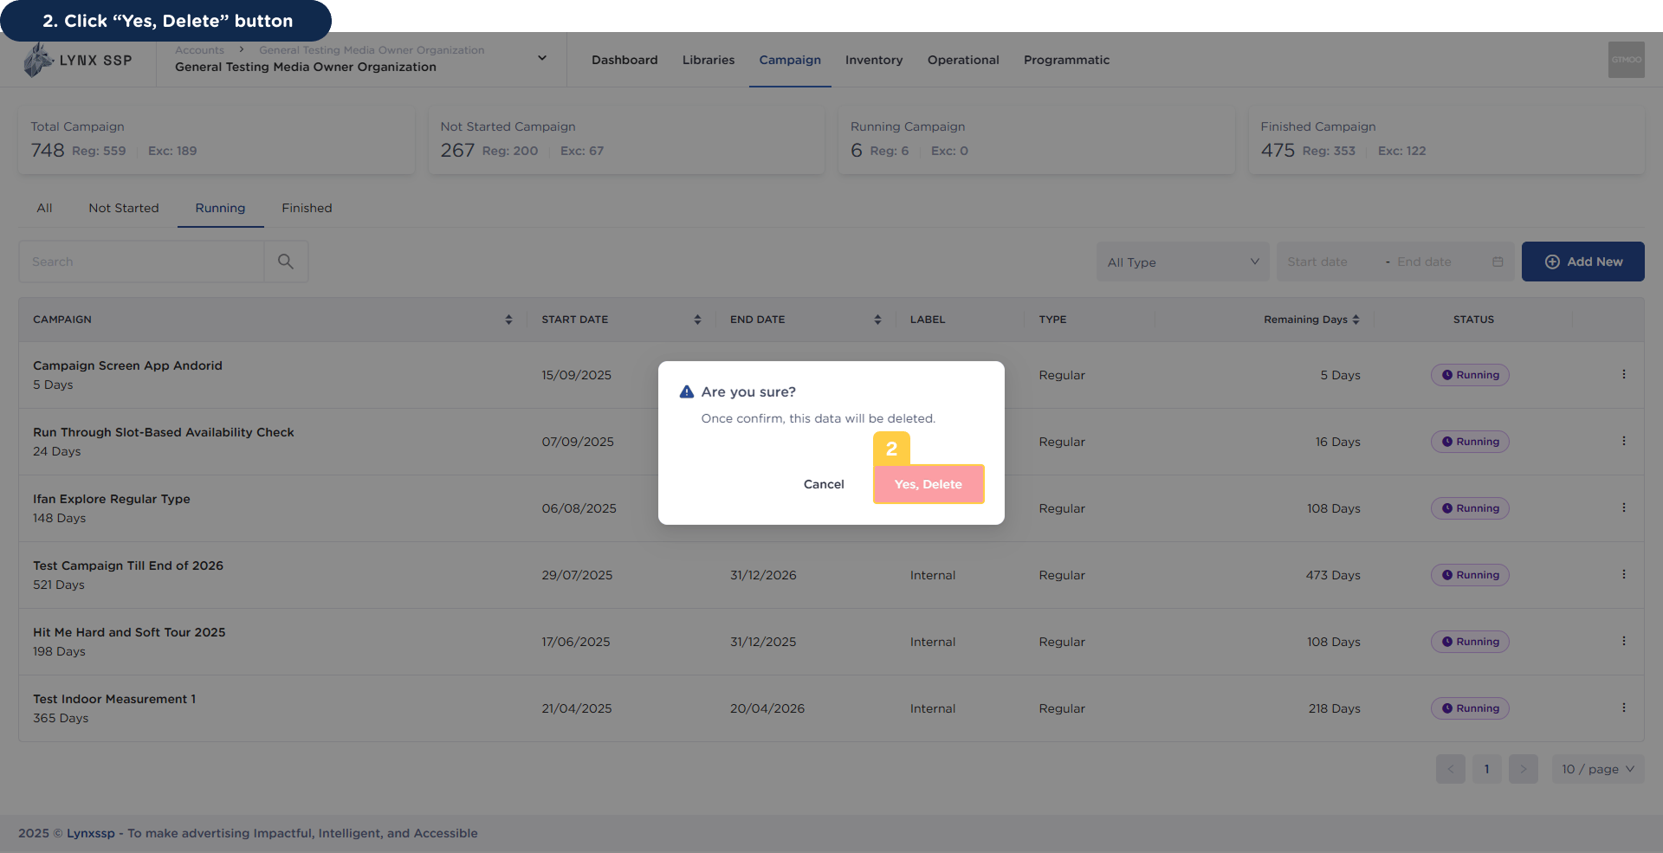Screen dimensions: 1663x853
Task: Click campaign name Hit Me Hard and Soft Tour 2025
Action: pyautogui.click(x=129, y=632)
